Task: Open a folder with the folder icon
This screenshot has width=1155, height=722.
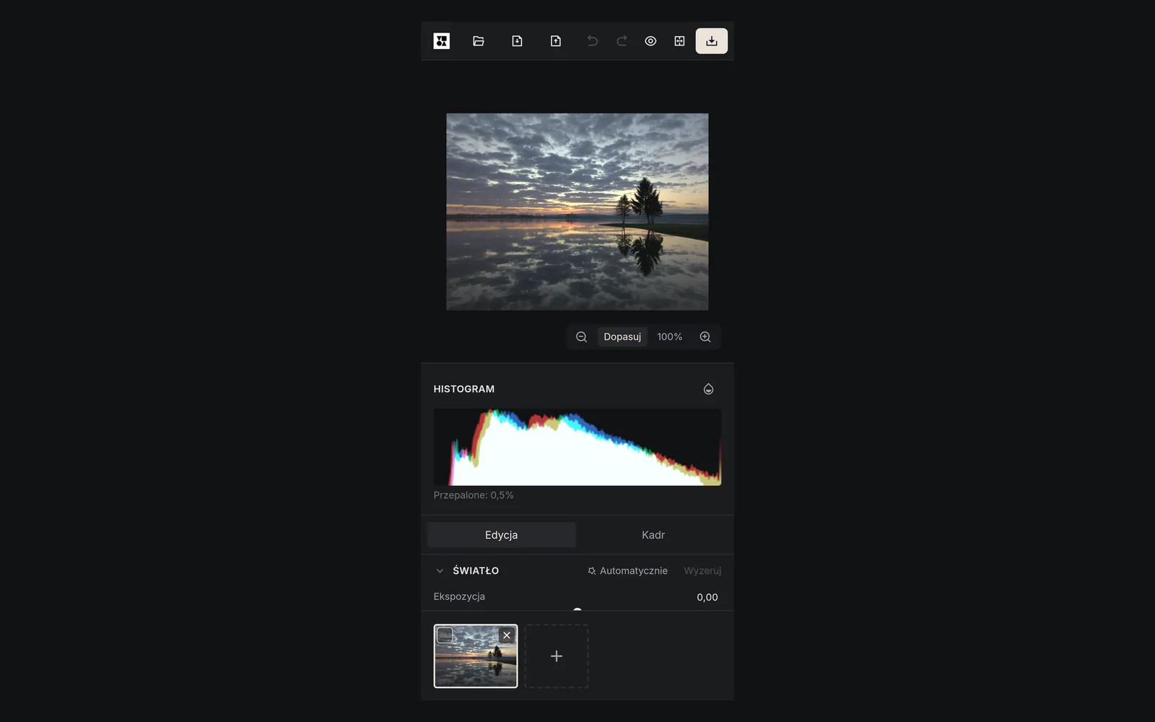Action: click(479, 41)
